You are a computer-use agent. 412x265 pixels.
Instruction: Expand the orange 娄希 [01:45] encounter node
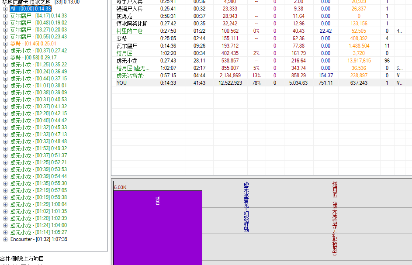(x=5, y=44)
